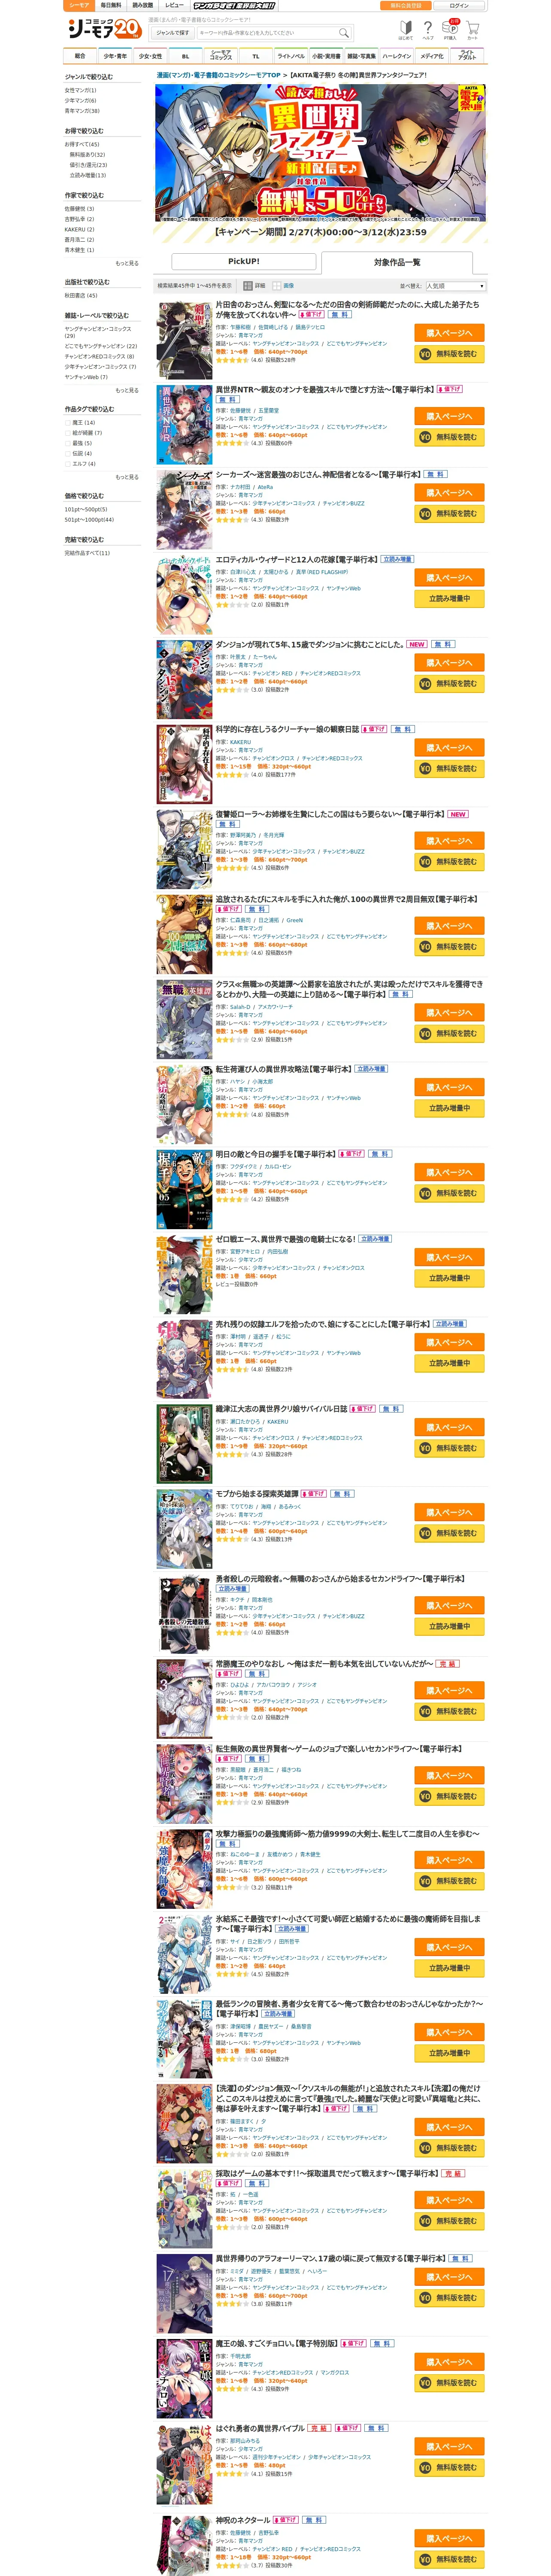This screenshot has height=2576, width=551.
Task: Switch to 詳細 detail list view icon
Action: click(248, 285)
